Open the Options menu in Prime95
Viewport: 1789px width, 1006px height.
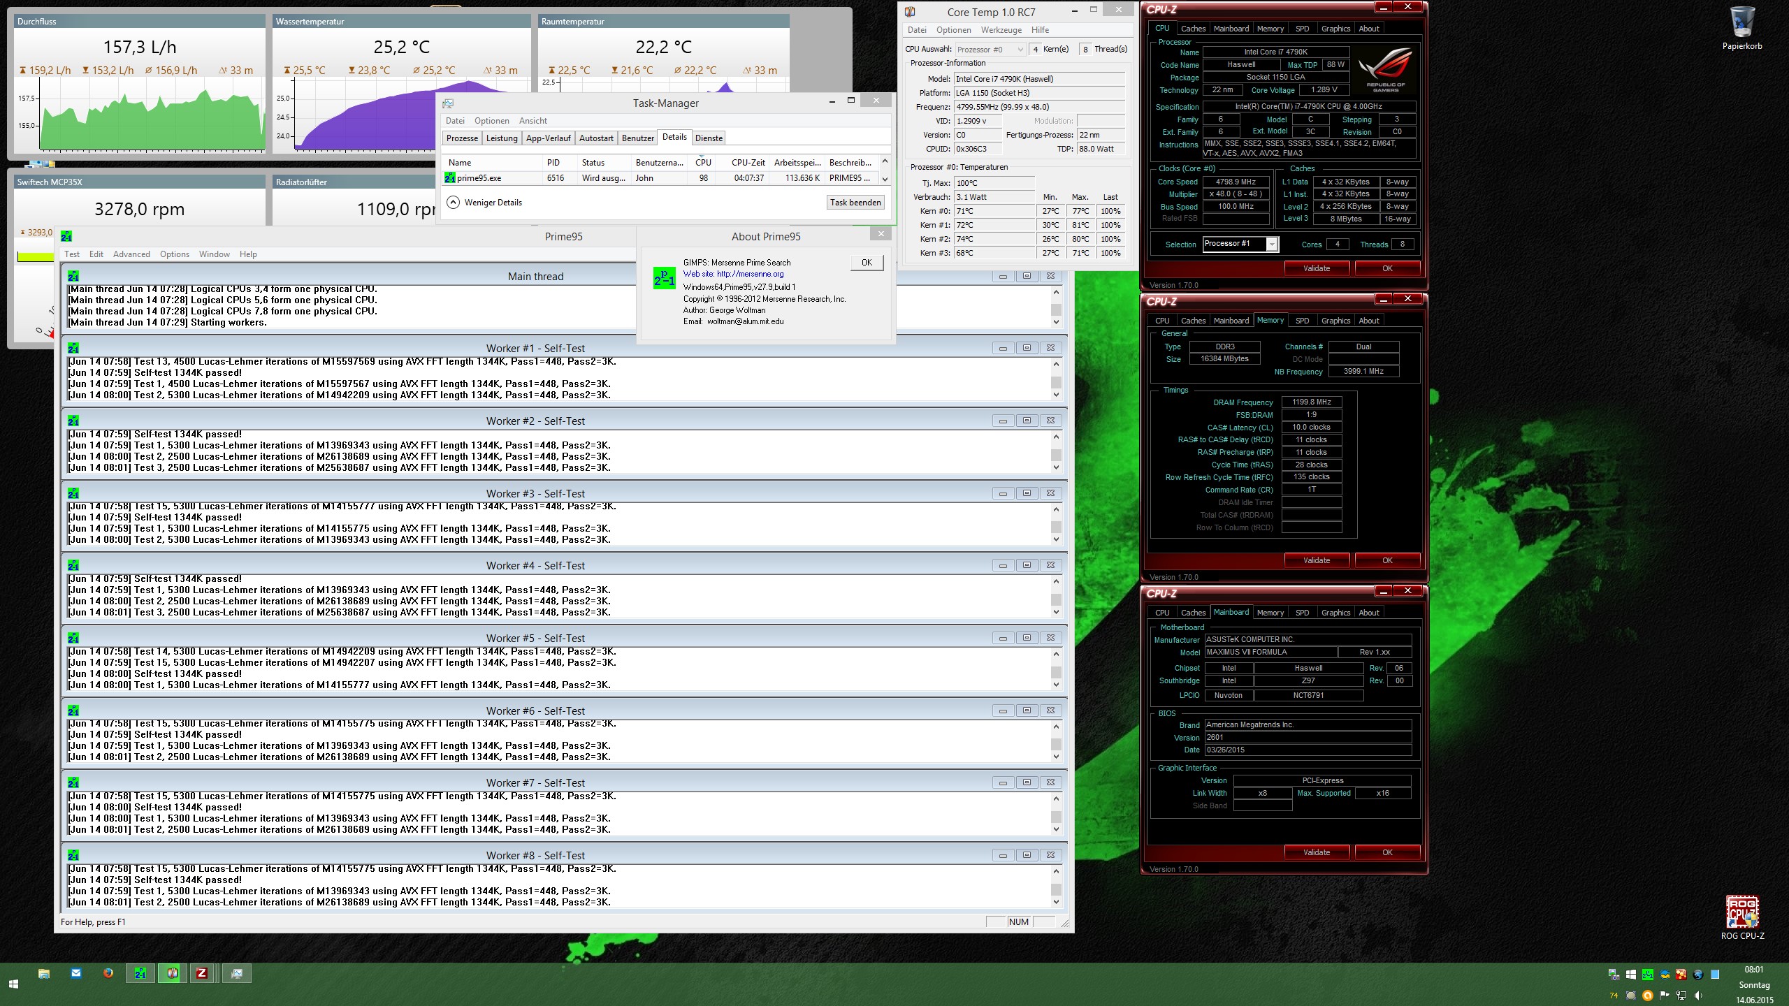(175, 254)
